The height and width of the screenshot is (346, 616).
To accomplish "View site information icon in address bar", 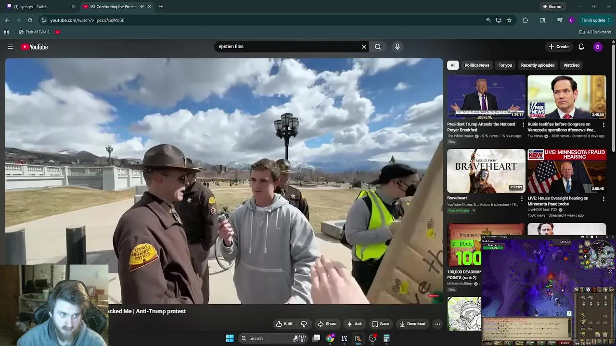I will pyautogui.click(x=44, y=20).
